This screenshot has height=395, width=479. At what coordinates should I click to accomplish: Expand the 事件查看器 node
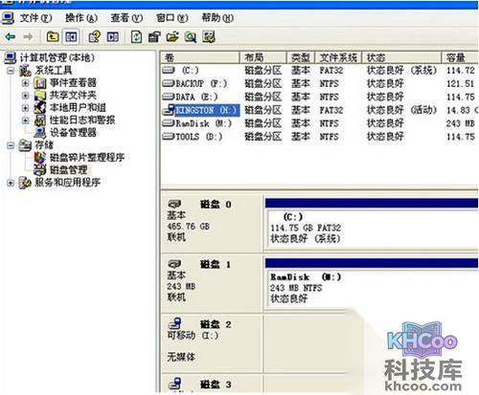(25, 83)
